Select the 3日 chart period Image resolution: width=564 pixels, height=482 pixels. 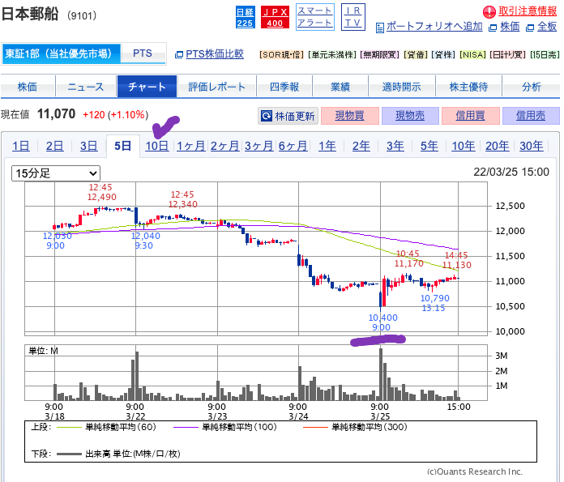click(88, 146)
